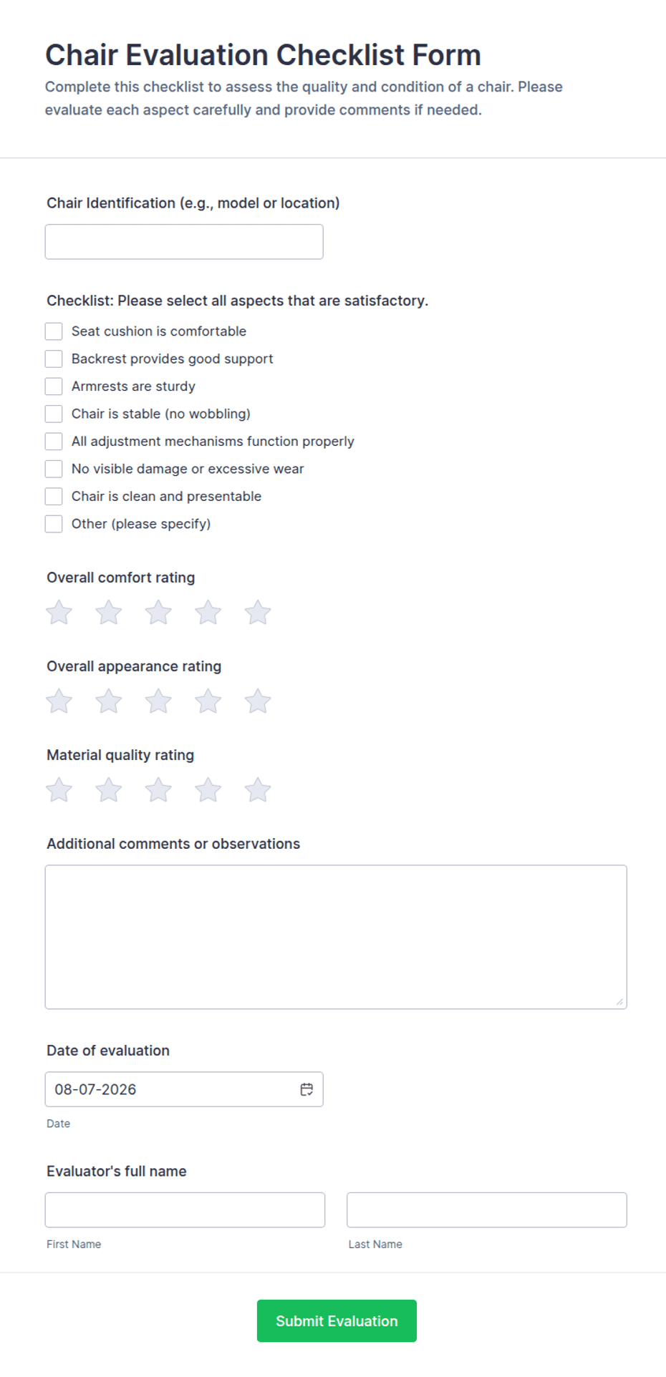The width and height of the screenshot is (666, 1377).
Task: Focus the Last Name input box
Action: click(x=487, y=1210)
